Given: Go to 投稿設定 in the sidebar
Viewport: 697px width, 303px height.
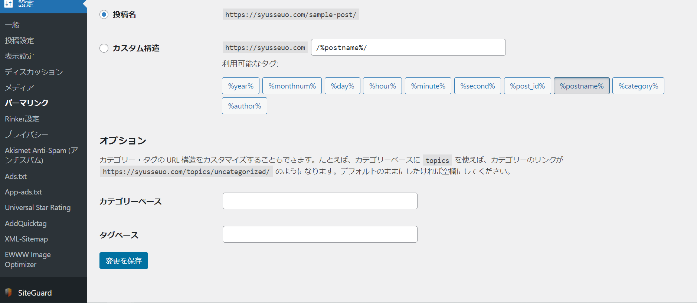Looking at the screenshot, I should coord(19,40).
